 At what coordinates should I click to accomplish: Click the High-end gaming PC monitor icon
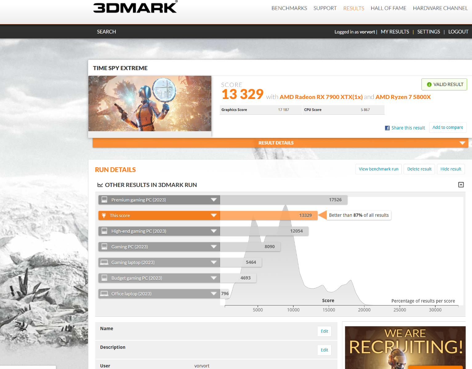coord(104,231)
